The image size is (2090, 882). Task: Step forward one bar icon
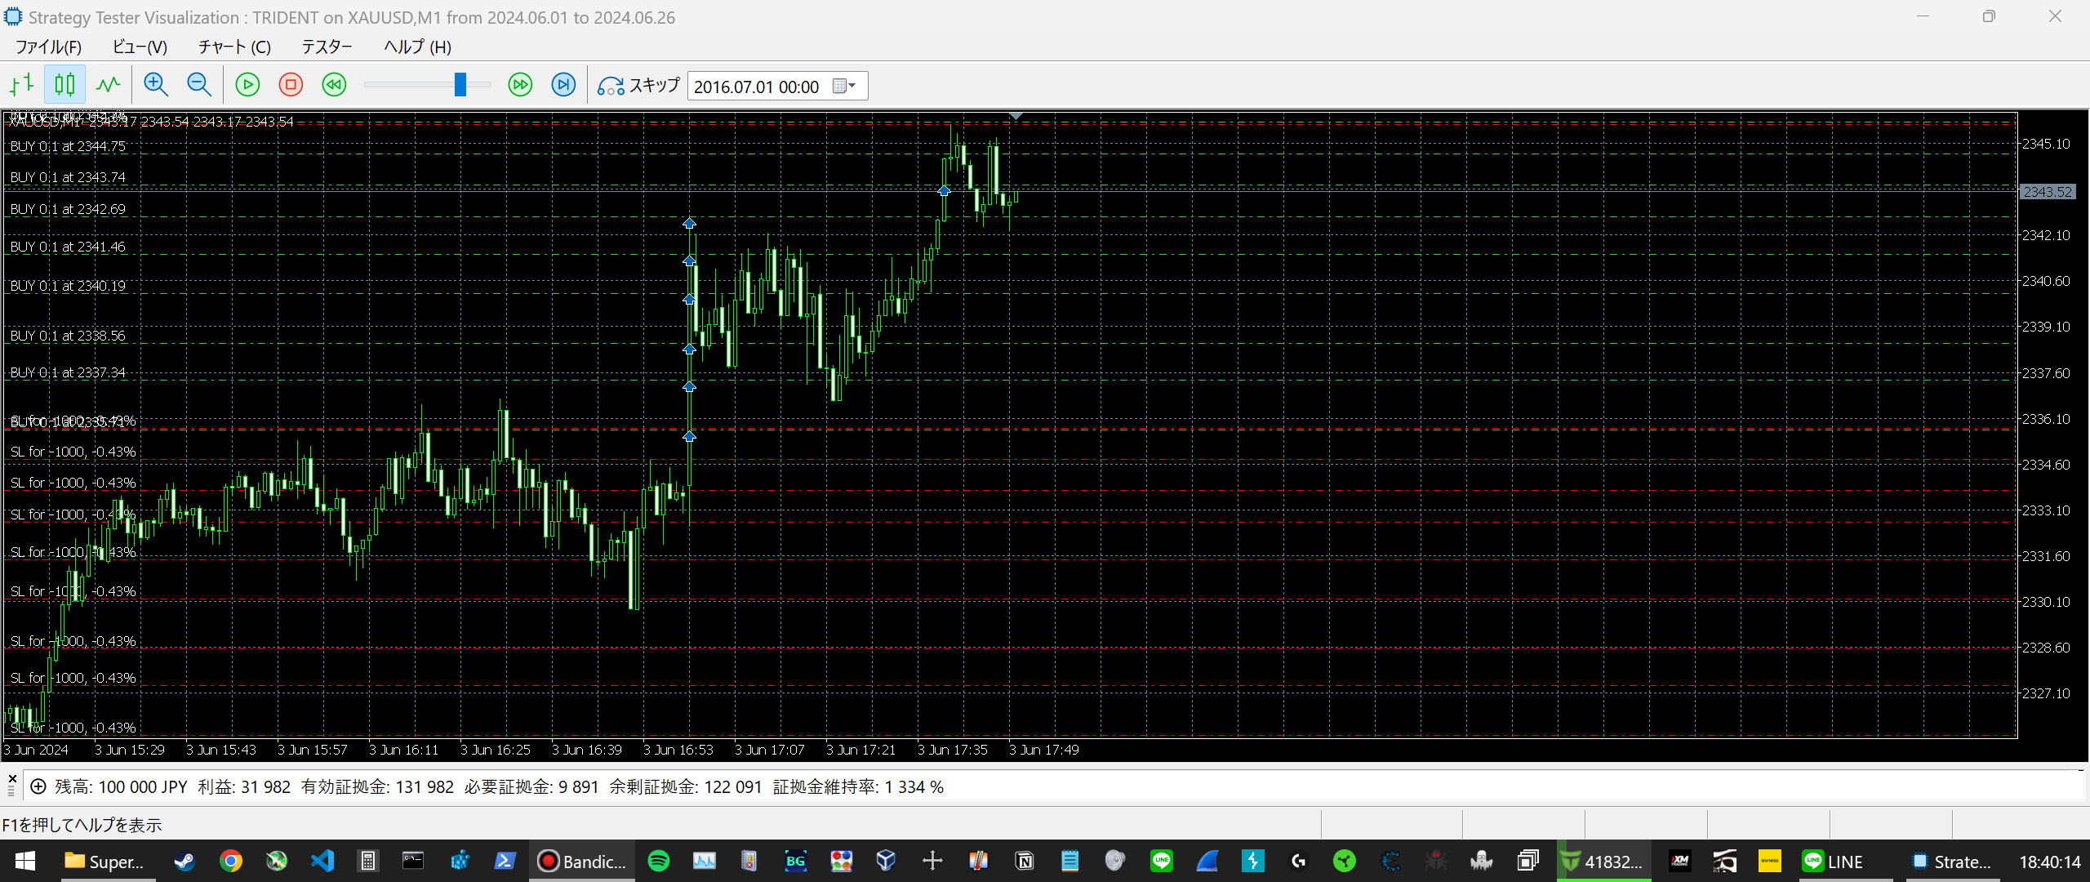563,85
